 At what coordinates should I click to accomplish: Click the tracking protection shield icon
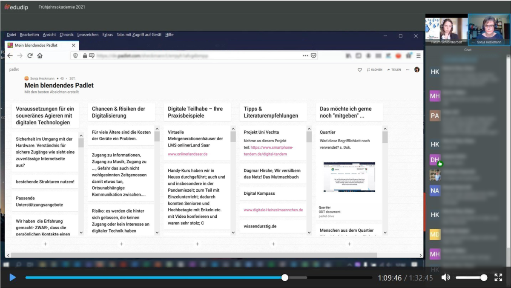(76, 56)
